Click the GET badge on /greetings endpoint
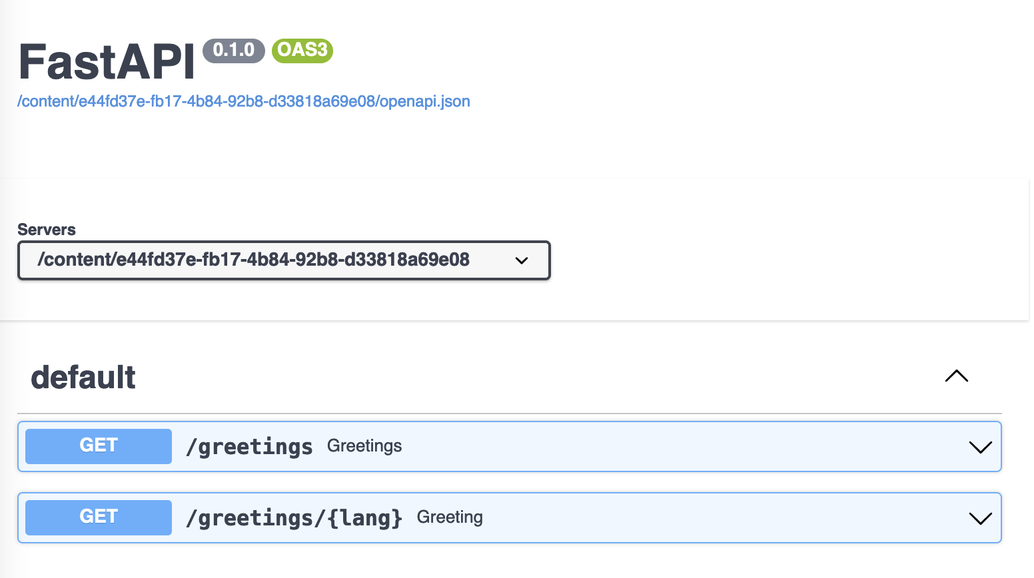The width and height of the screenshot is (1034, 578). [x=97, y=445]
